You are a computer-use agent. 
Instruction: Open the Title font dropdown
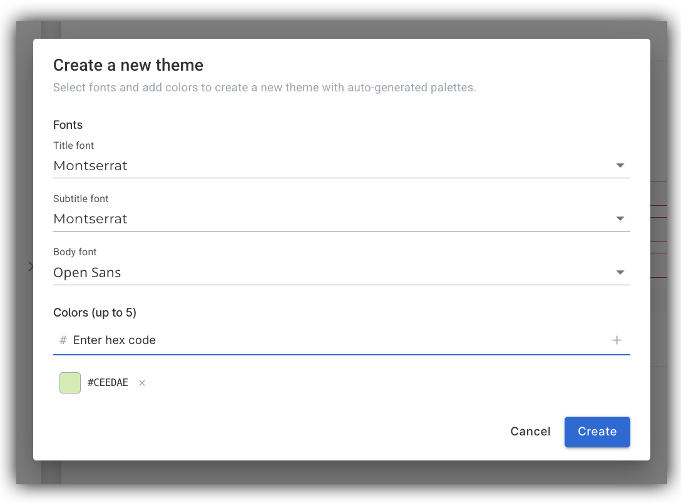coord(341,165)
